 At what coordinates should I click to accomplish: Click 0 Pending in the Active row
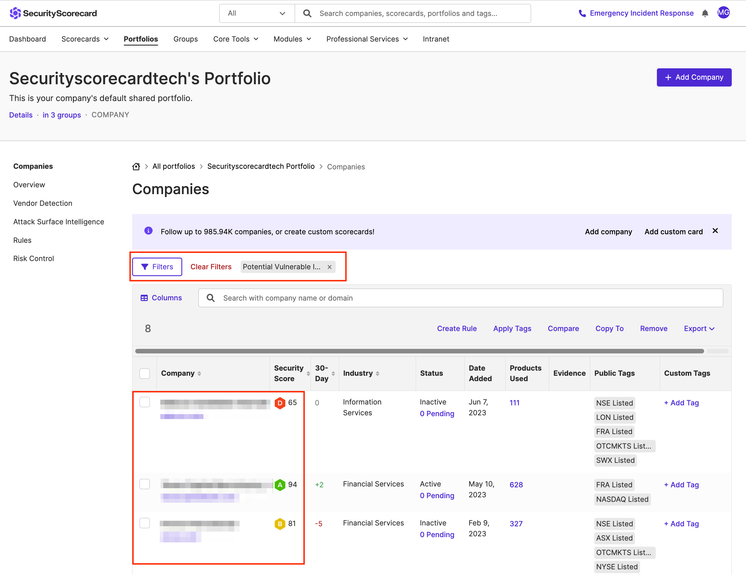[x=437, y=496]
